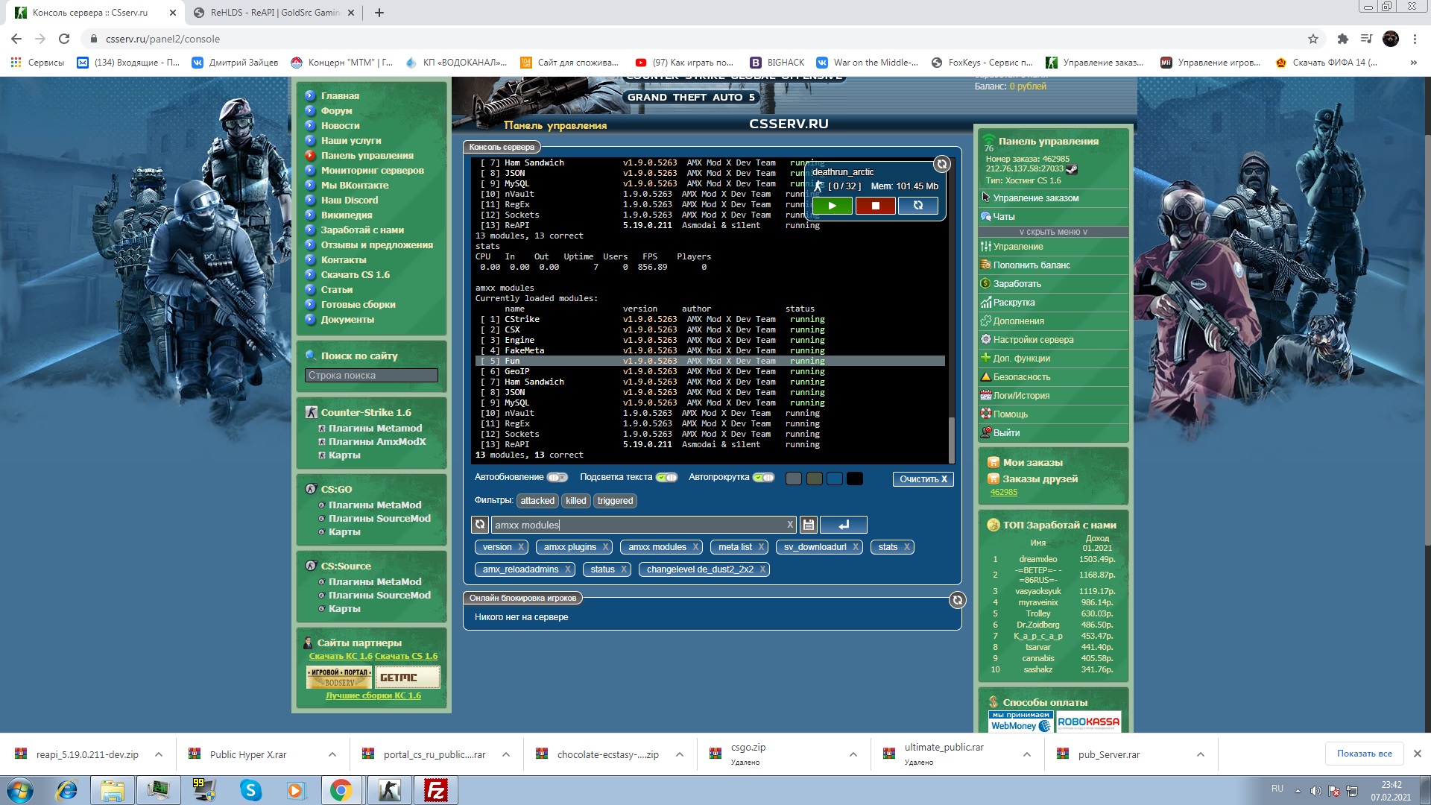Send the console command with the enter button
The height and width of the screenshot is (805, 1431).
coord(843,525)
